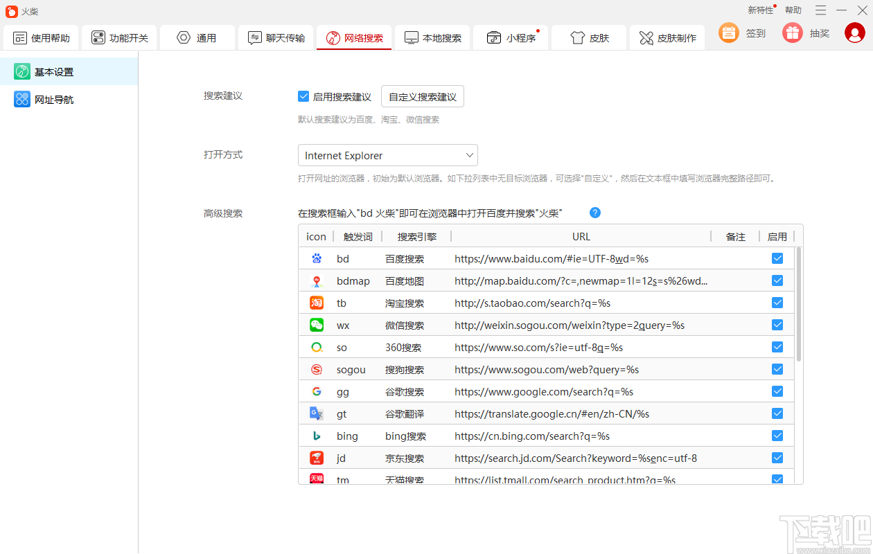Click the 新特性 link in title bar

tap(760, 10)
